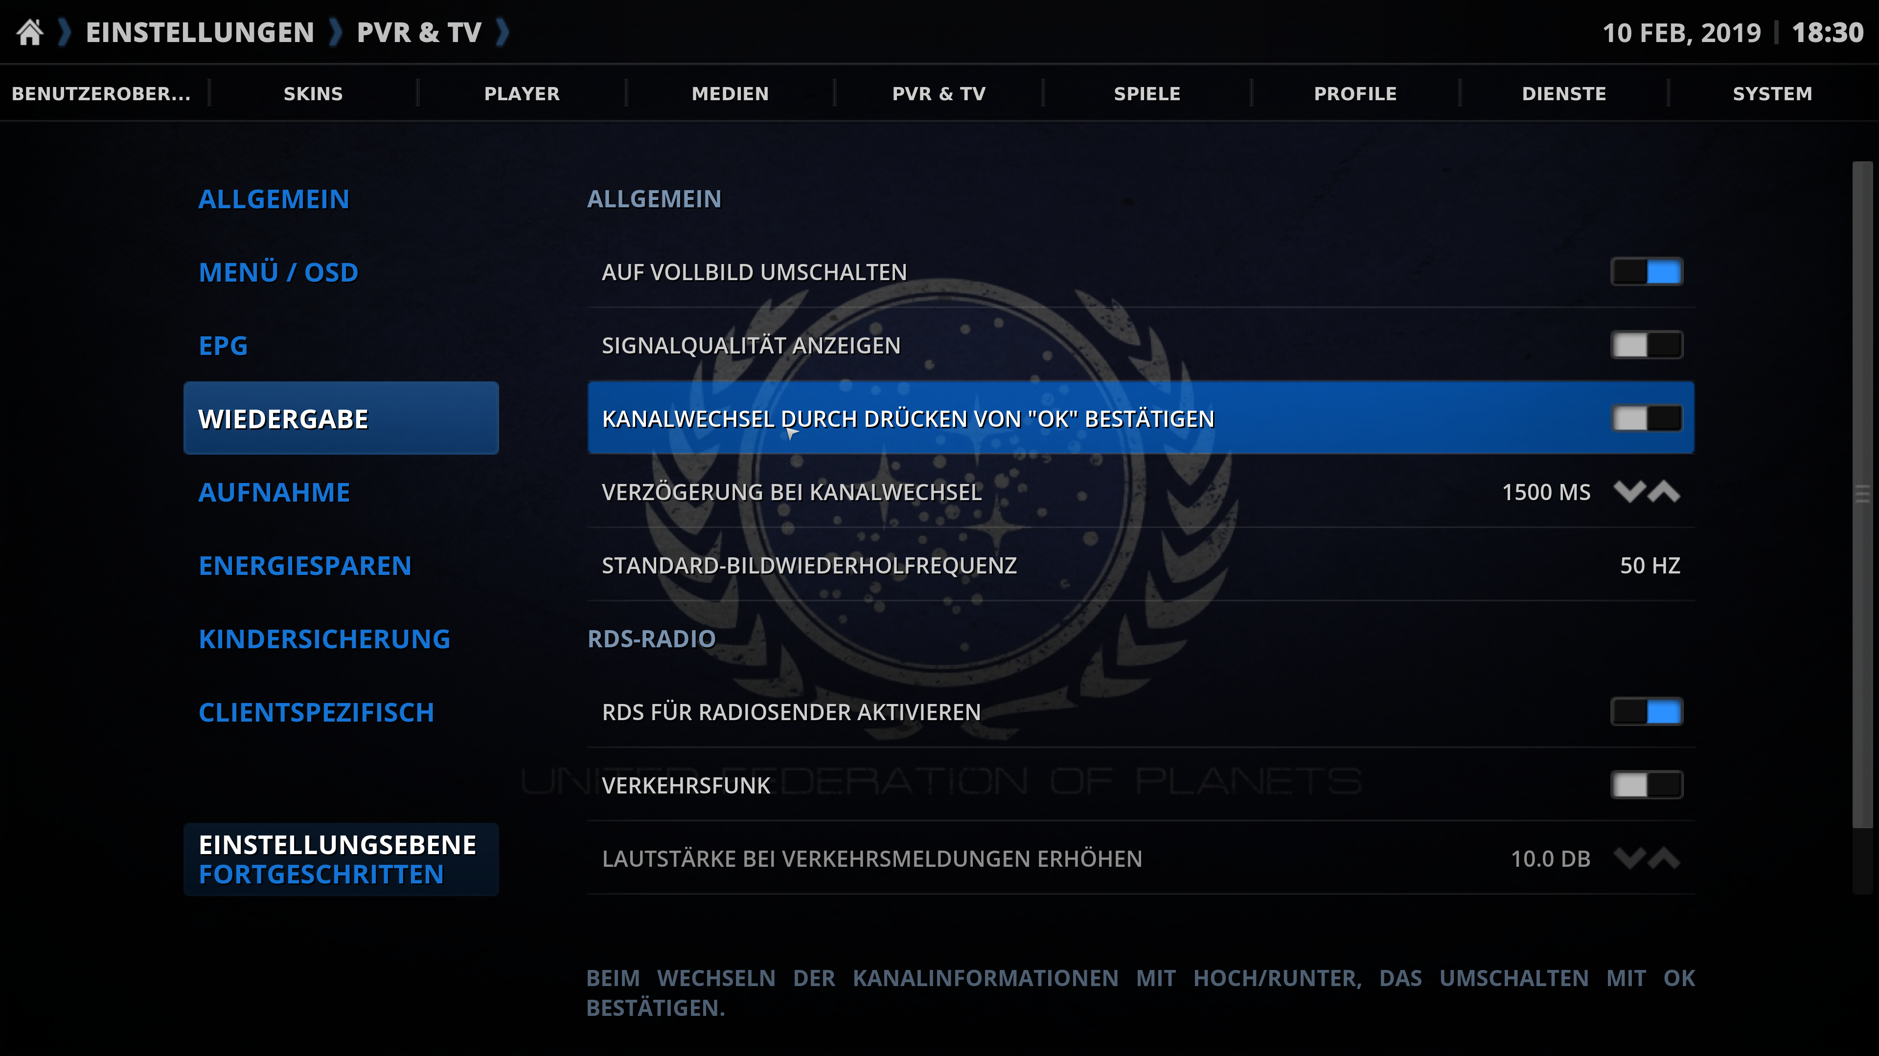Click the 1500 MS delay value
The height and width of the screenshot is (1056, 1879).
1546,492
